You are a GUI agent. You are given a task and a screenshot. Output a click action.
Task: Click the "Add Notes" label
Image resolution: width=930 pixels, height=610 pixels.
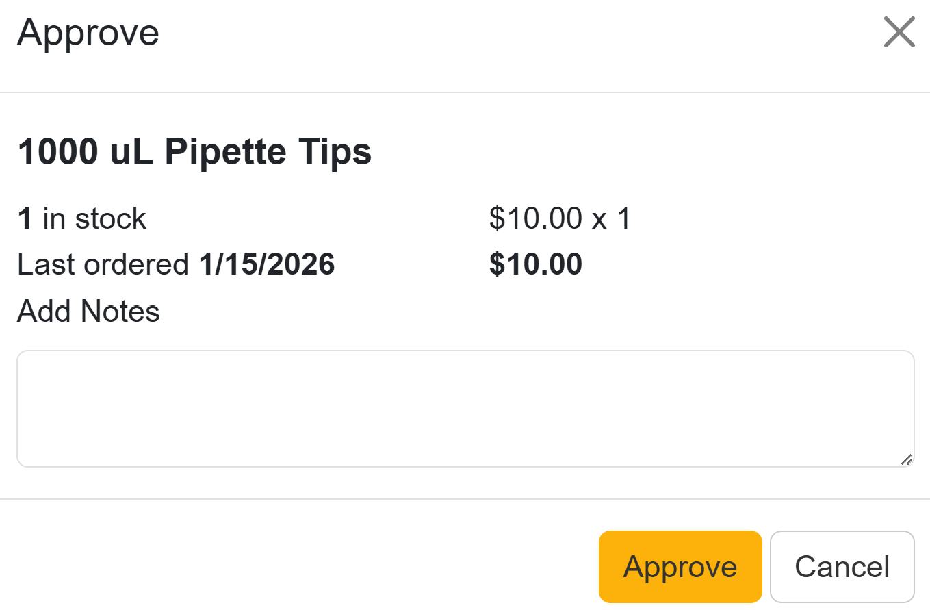88,312
